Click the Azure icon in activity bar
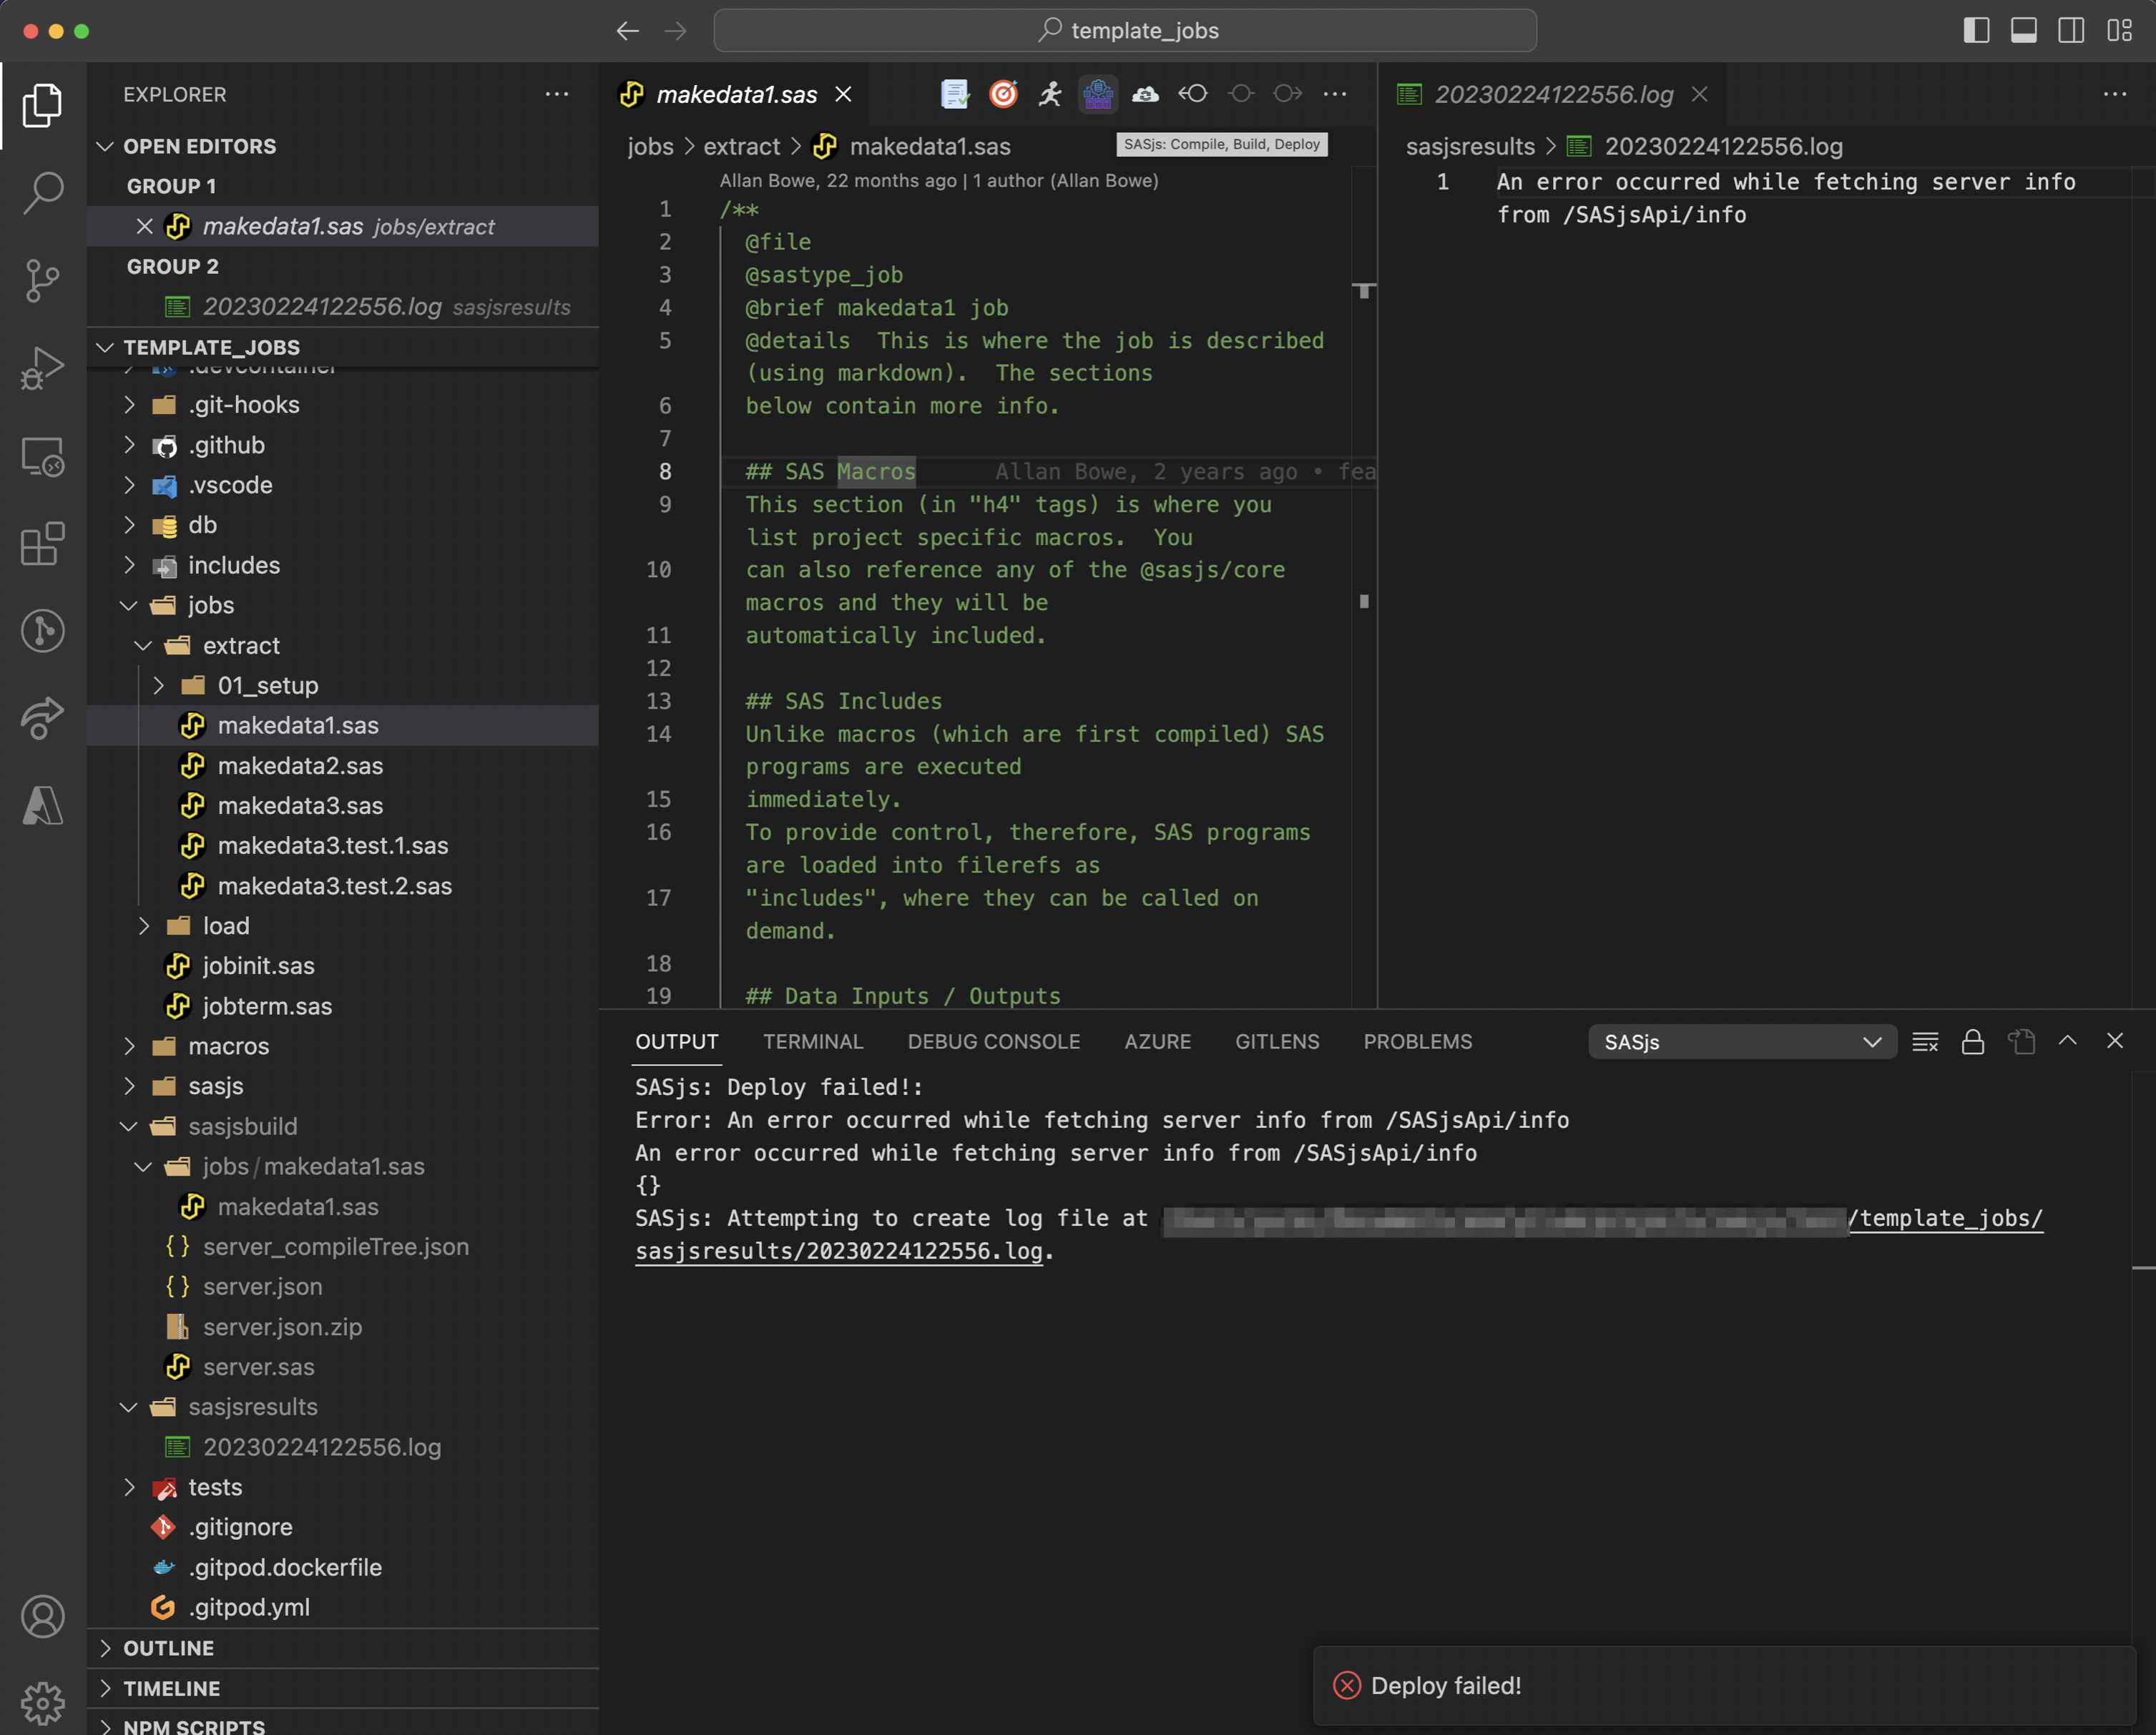Image resolution: width=2156 pixels, height=1735 pixels. click(42, 806)
